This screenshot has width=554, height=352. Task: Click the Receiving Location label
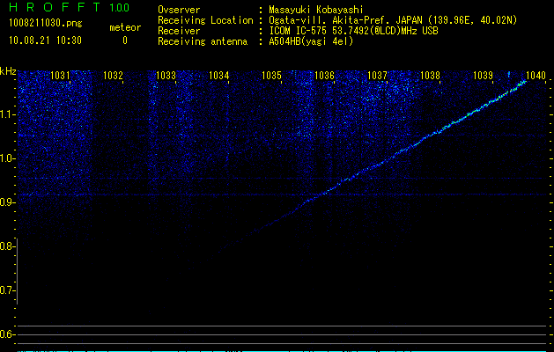[205, 20]
